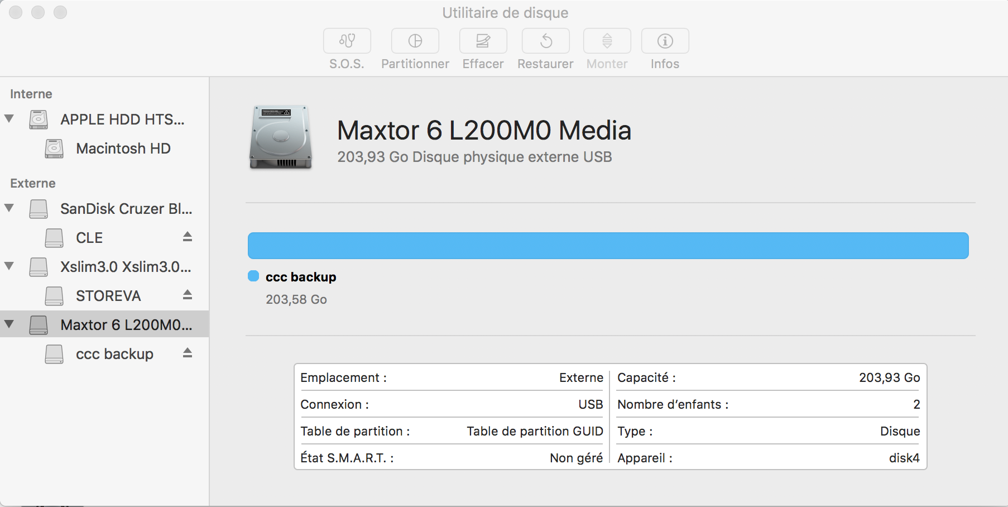
Task: Collapse the Maxtor 6 L200M0 disk
Action: tap(9, 324)
